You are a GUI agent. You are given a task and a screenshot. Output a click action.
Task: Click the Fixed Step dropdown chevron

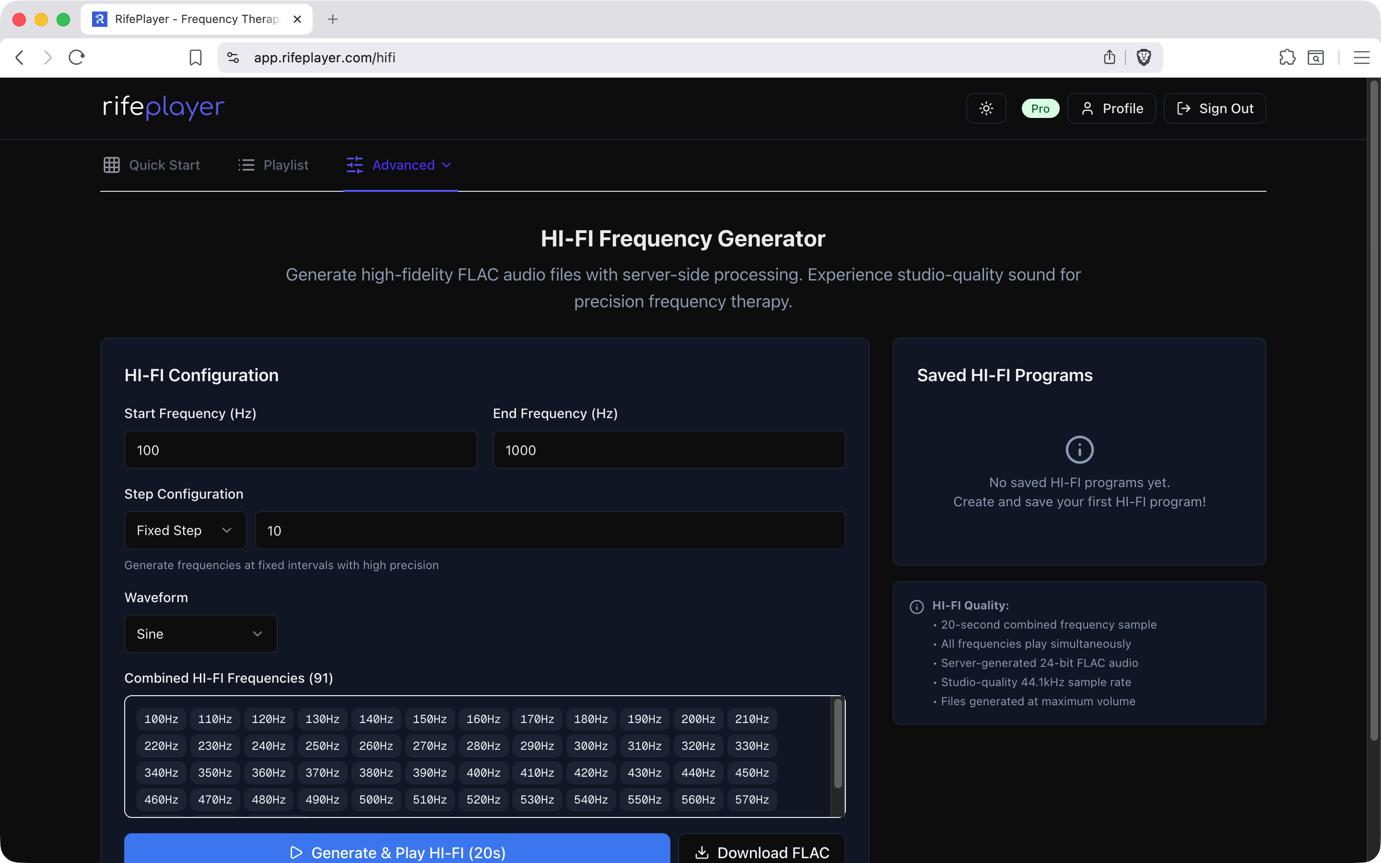pyautogui.click(x=226, y=530)
